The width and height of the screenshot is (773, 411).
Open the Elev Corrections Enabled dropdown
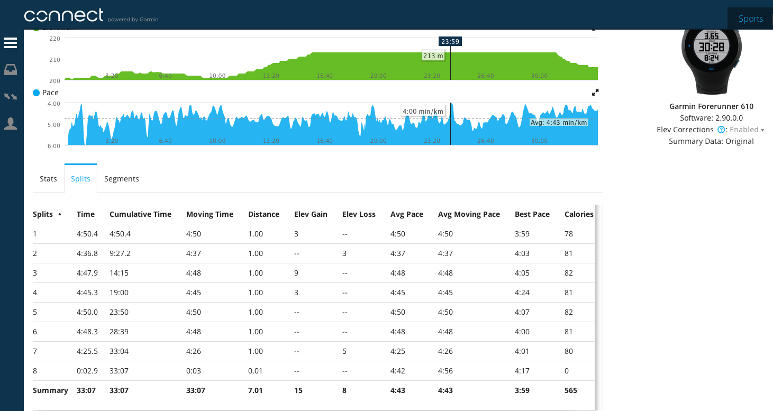[x=747, y=130]
